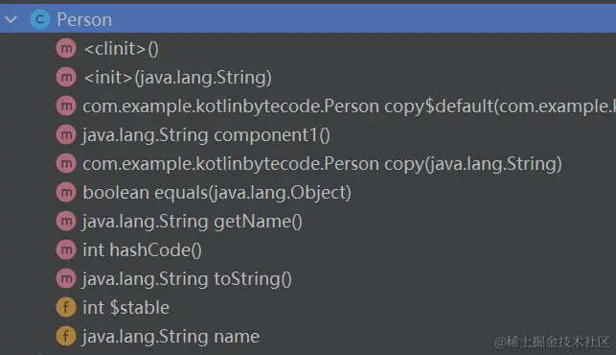
Task: Click method icon next to copy$default
Action: click(66, 106)
